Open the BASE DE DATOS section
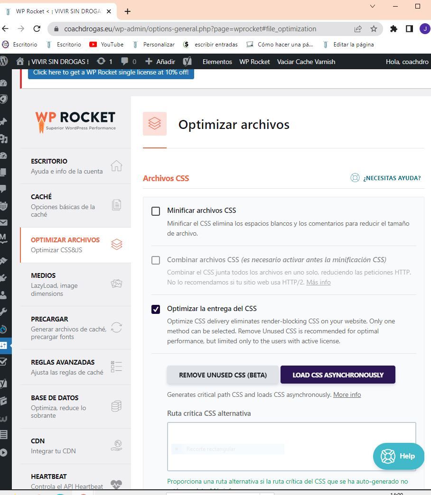This screenshot has width=431, height=495. [75, 407]
